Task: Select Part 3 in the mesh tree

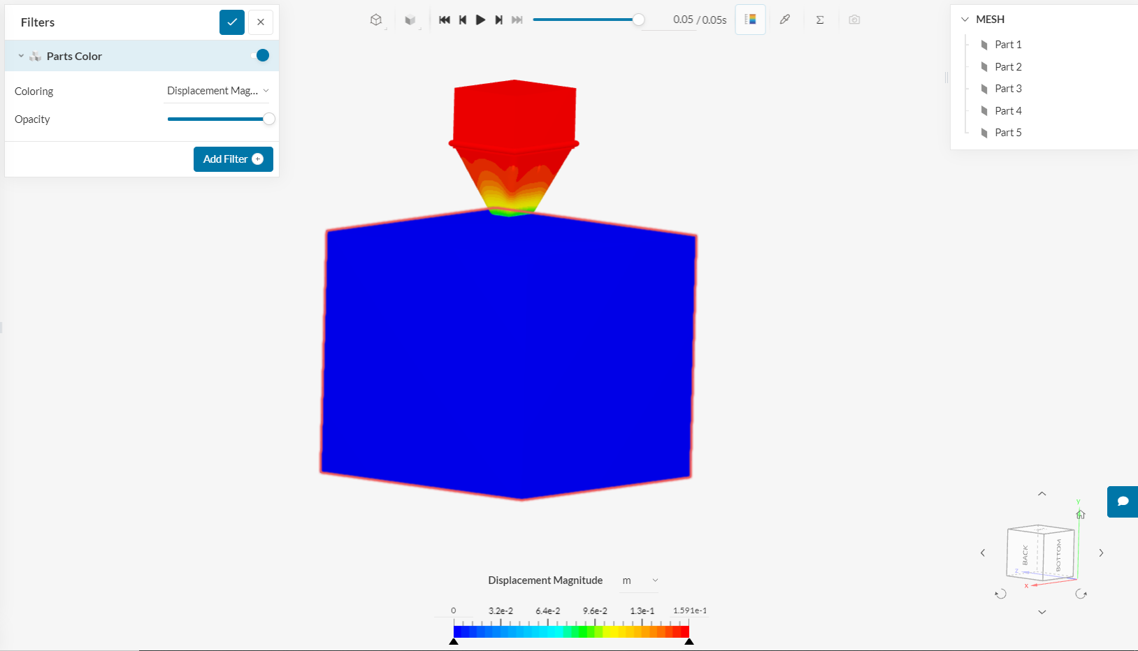Action: (1008, 89)
